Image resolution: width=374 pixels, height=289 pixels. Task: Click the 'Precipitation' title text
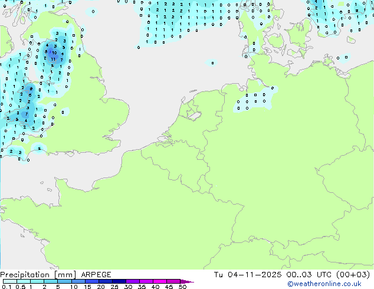click(x=25, y=275)
